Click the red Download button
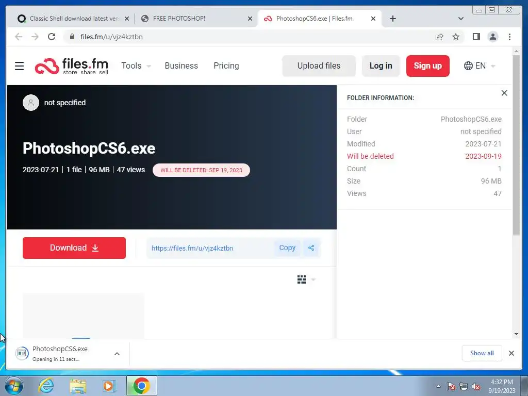The width and height of the screenshot is (528, 396). [74, 248]
